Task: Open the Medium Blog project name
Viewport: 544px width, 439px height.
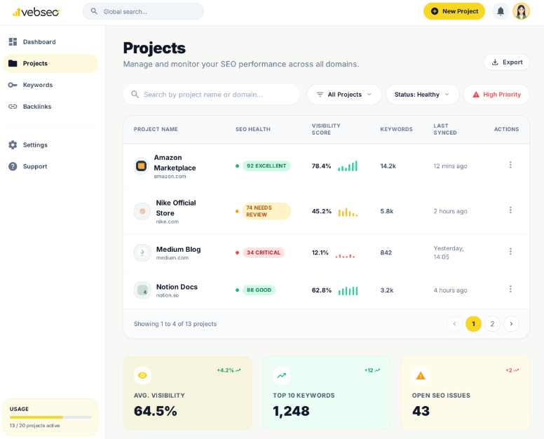Action: tap(178, 250)
